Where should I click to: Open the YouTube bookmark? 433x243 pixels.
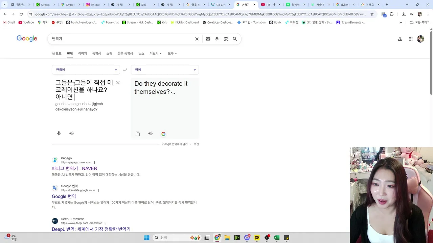[x=26, y=22]
